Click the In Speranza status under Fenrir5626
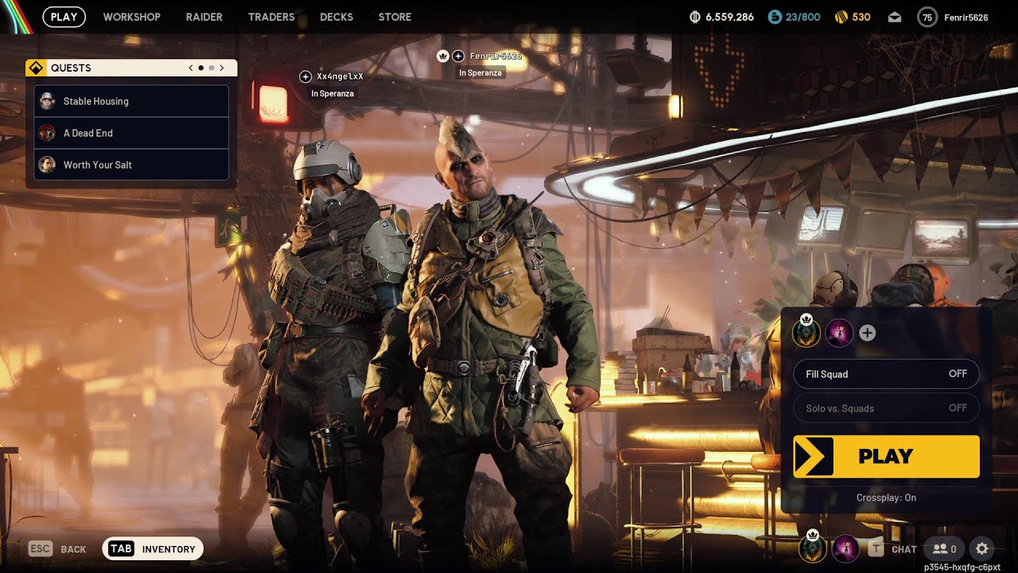The height and width of the screenshot is (573, 1018). pyautogui.click(x=480, y=73)
